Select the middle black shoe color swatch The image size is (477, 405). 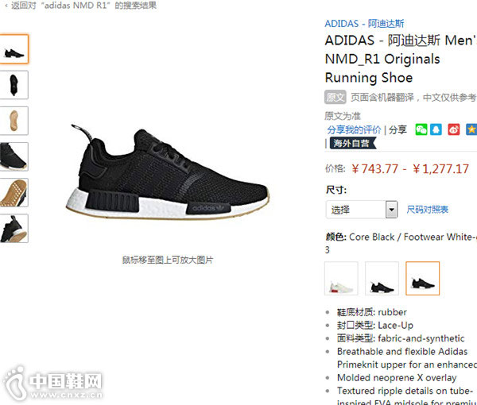tap(382, 278)
